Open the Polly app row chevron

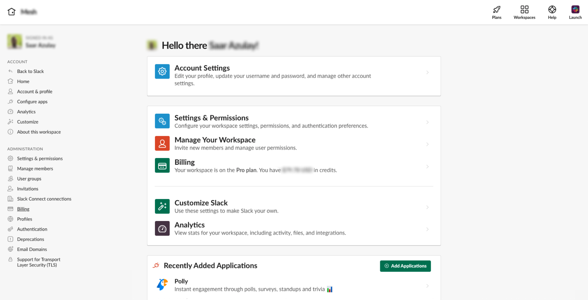pyautogui.click(x=427, y=286)
